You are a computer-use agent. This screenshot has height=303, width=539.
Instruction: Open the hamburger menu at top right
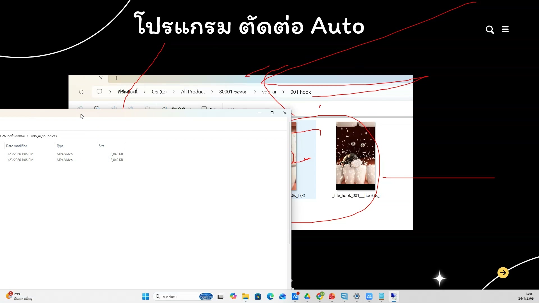[x=505, y=29]
